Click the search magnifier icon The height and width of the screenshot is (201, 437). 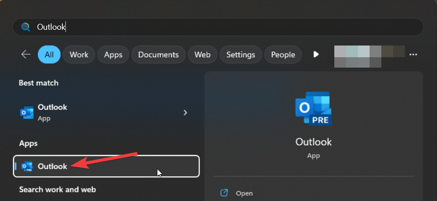click(x=26, y=27)
